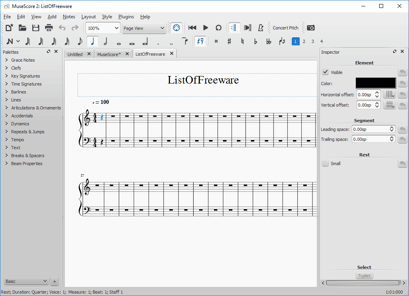Click the Redo arrow icon

(75, 28)
